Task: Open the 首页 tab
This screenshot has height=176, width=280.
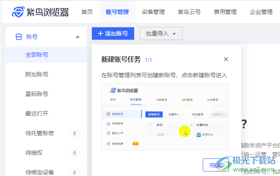Action: 87,12
